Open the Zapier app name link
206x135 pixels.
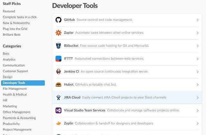point(69,33)
